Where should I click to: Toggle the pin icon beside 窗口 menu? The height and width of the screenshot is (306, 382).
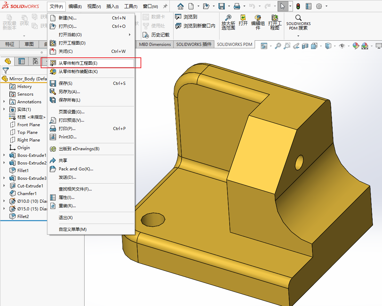tap(165, 6)
